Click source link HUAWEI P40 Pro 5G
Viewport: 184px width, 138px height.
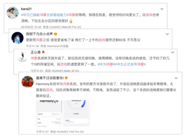click(x=70, y=132)
